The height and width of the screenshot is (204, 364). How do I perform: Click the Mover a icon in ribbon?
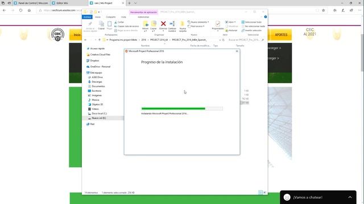coord(146,24)
